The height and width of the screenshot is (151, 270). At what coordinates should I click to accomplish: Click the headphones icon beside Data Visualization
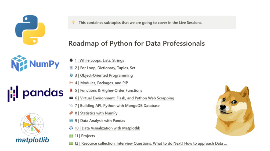coord(71,128)
